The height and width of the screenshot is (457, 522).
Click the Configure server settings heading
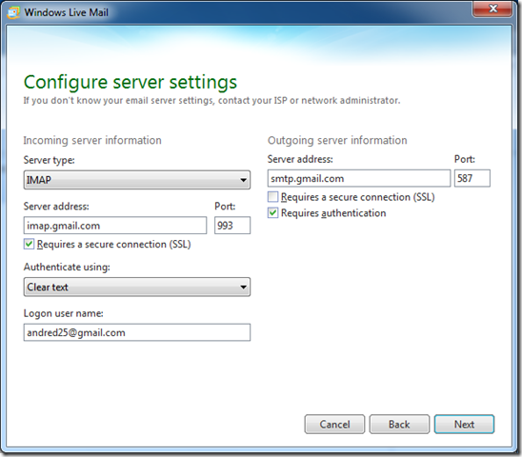[x=130, y=82]
